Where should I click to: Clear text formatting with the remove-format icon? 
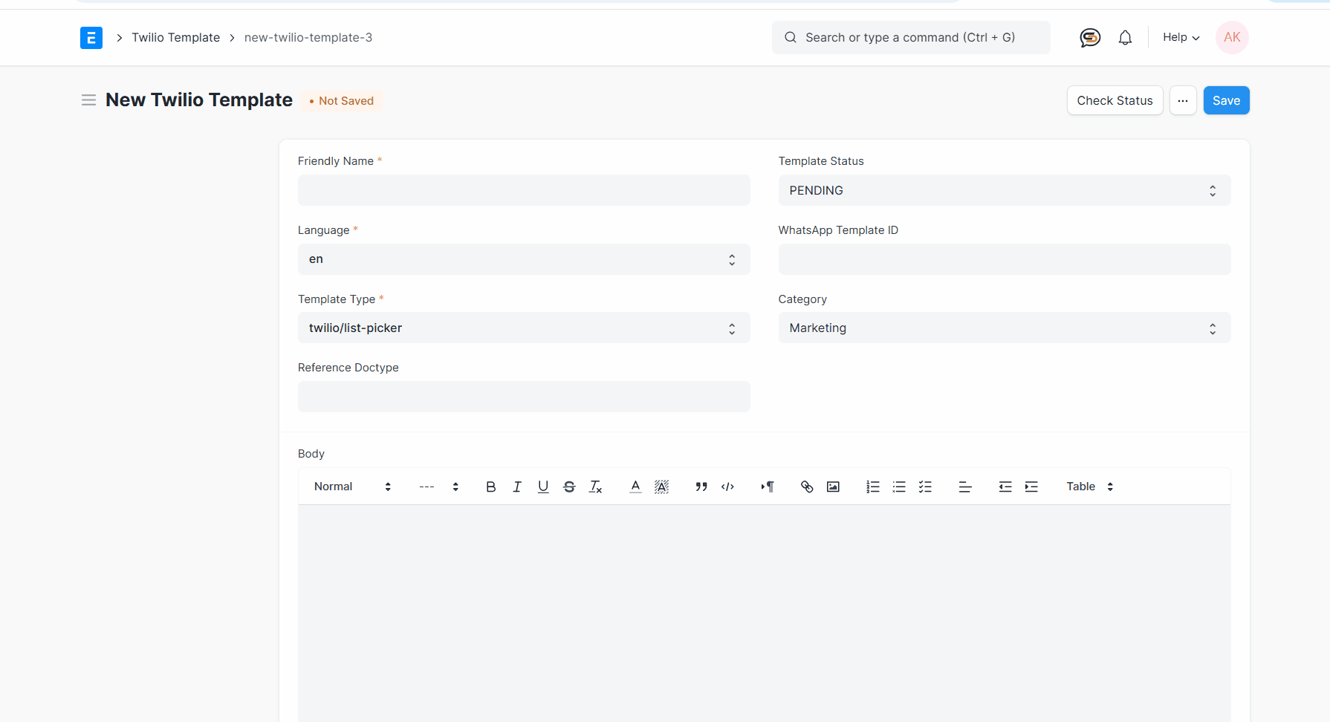click(x=595, y=487)
